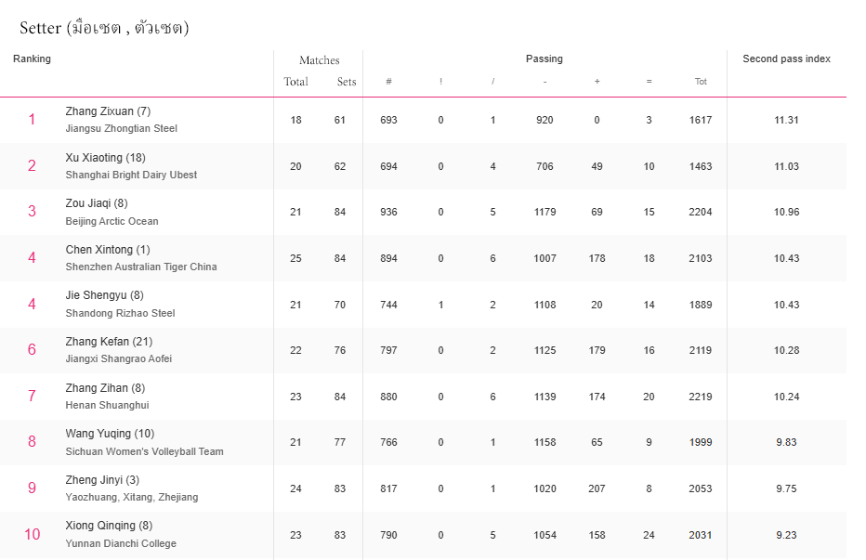Open the Jiangsu Zhongtian Steel team
866x560 pixels.
coord(121,128)
